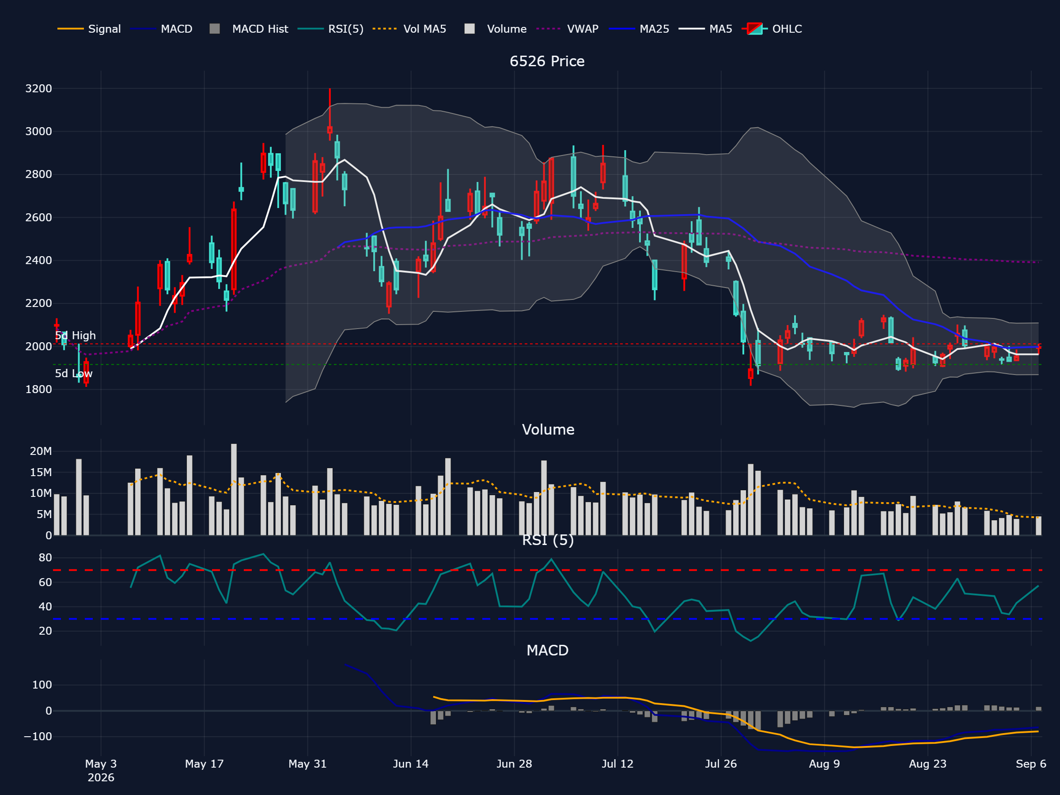1060x795 pixels.
Task: Select the "Jun 28" date axis label
Action: [x=514, y=764]
